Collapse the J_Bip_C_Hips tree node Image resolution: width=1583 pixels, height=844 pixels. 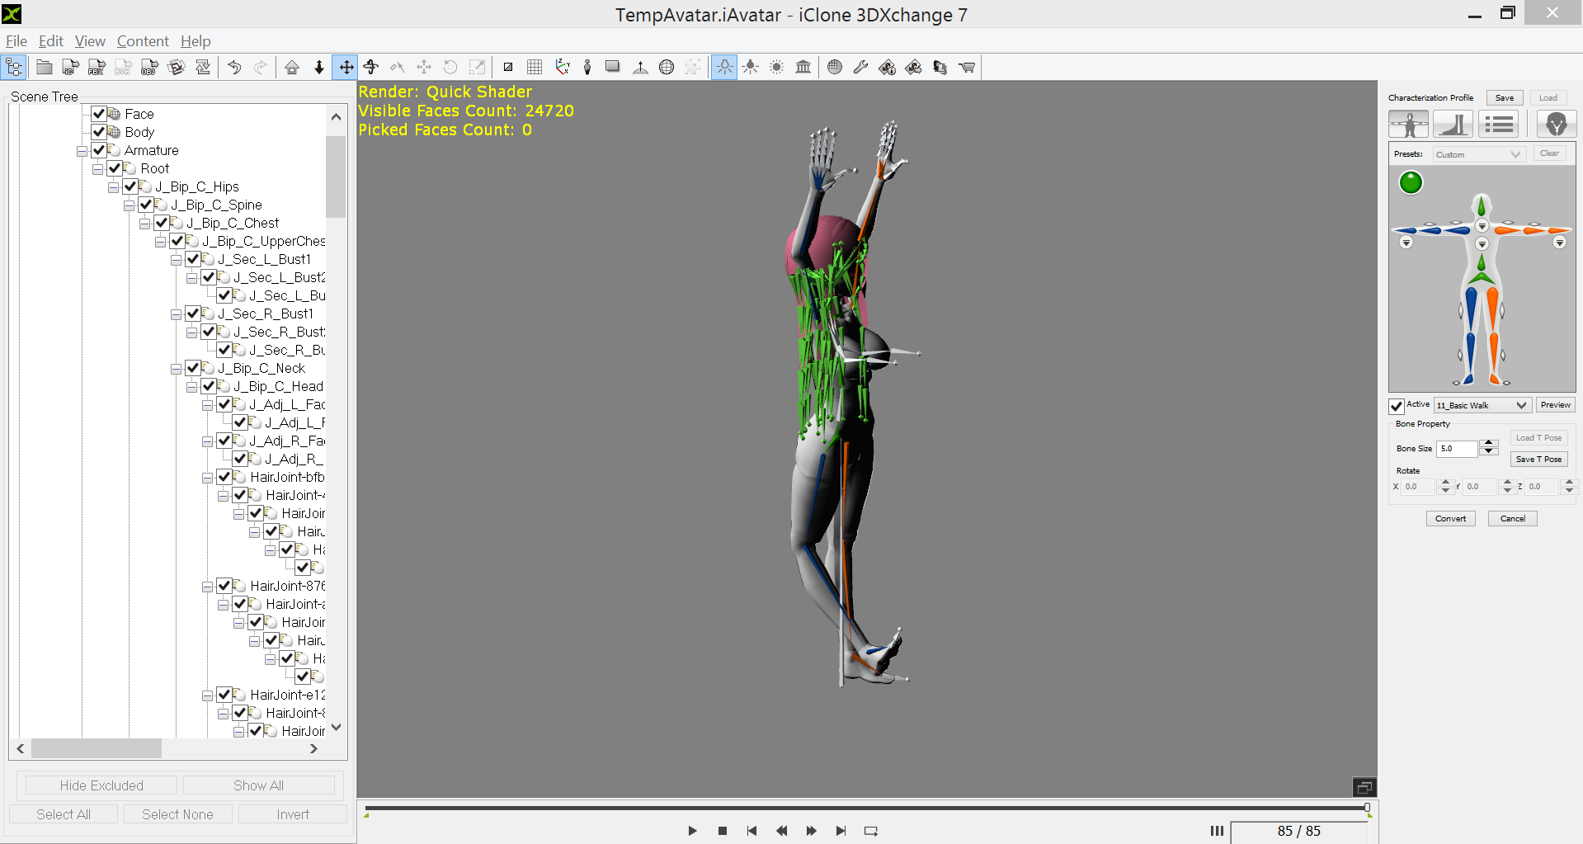point(114,187)
